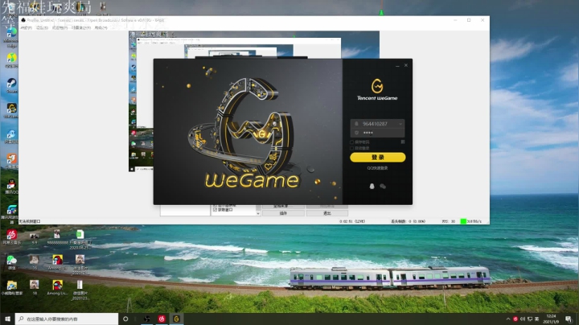
Task: Toggle the 获取窗口 checkbox in OBS list
Action: point(215,209)
